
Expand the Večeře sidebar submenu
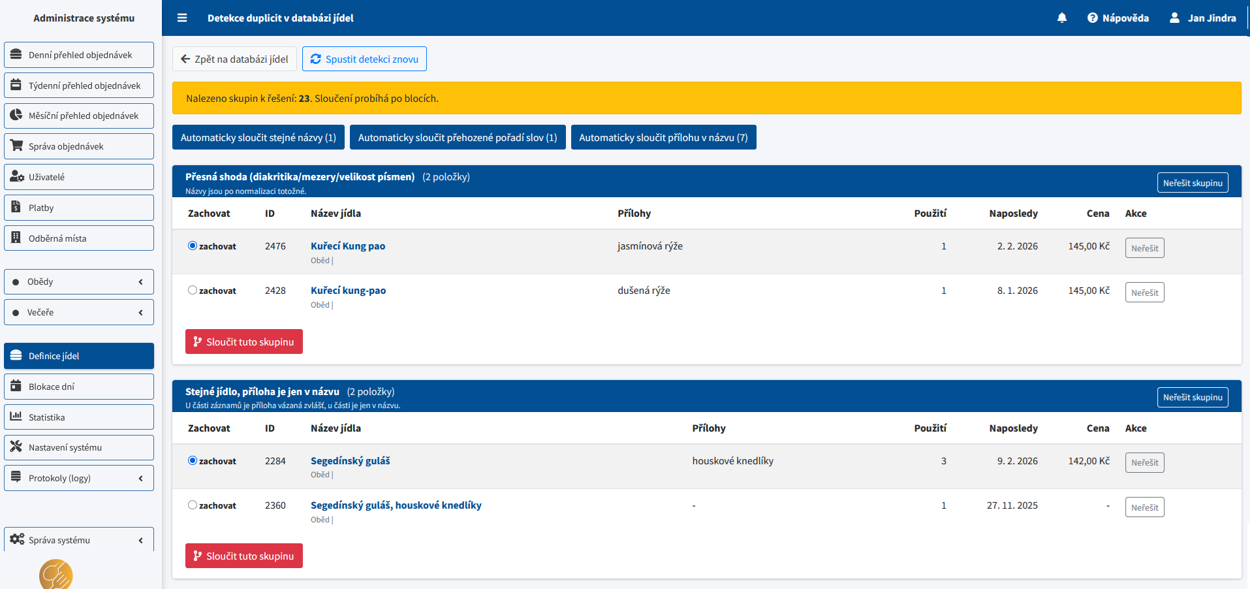click(140, 312)
